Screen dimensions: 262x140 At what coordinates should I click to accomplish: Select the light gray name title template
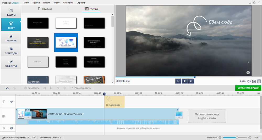click(38, 62)
